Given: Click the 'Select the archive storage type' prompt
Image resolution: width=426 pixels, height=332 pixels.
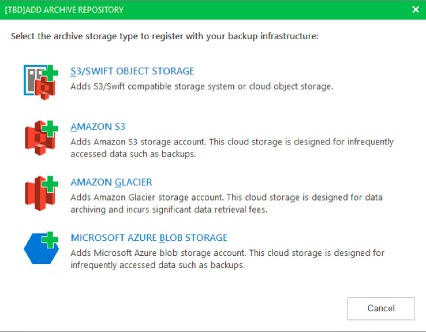Looking at the screenshot, I should [x=165, y=36].
